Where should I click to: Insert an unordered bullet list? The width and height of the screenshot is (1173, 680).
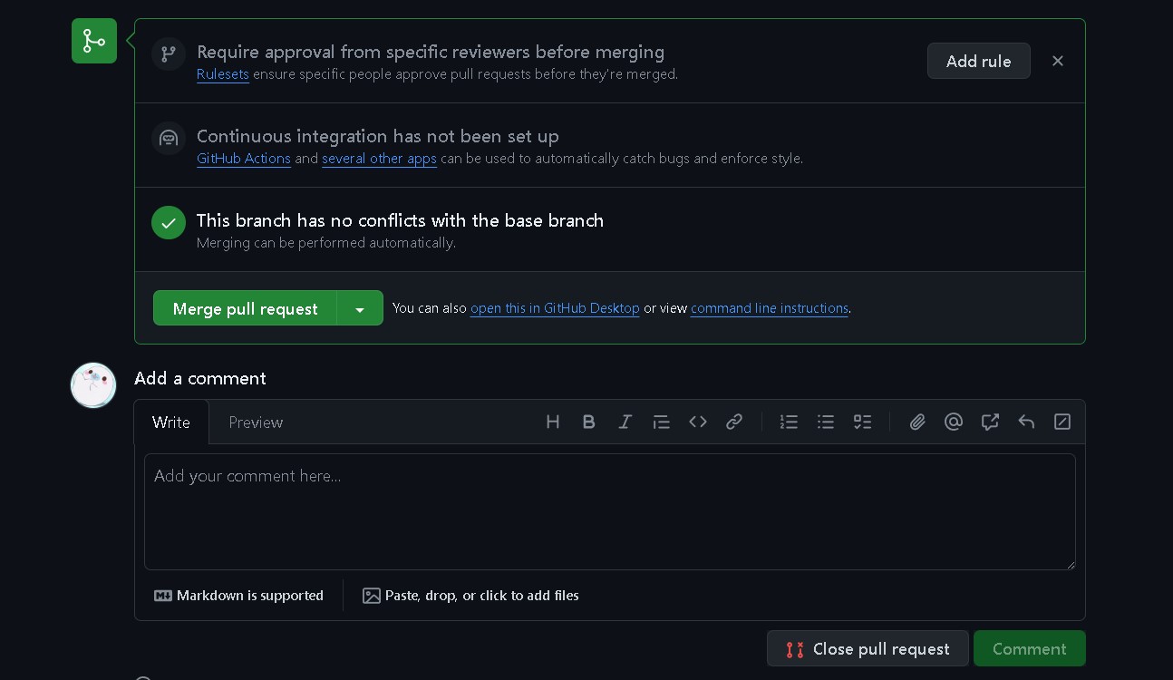(x=825, y=422)
